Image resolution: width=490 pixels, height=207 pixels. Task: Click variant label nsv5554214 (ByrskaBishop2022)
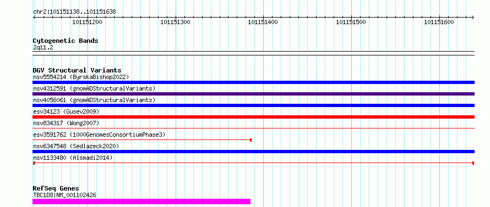pos(81,77)
